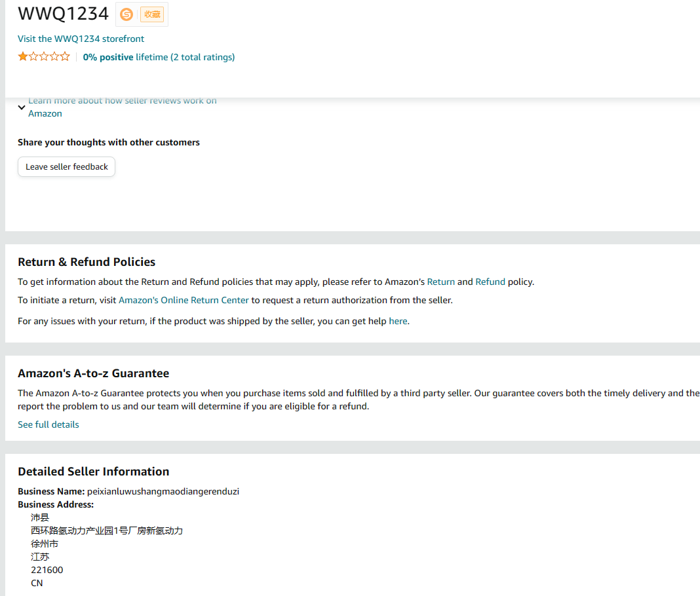Click the postal code 221600
Viewport: 700px width, 596px height.
point(47,570)
